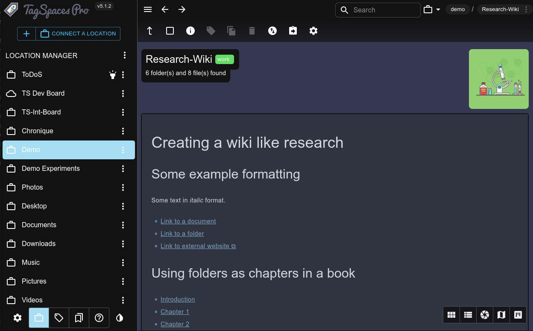Switch to the Mapique map perspective
This screenshot has width=533, height=331.
click(501, 315)
